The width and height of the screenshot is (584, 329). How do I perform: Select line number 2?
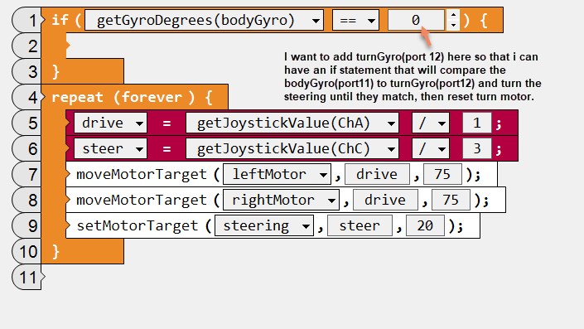point(27,46)
